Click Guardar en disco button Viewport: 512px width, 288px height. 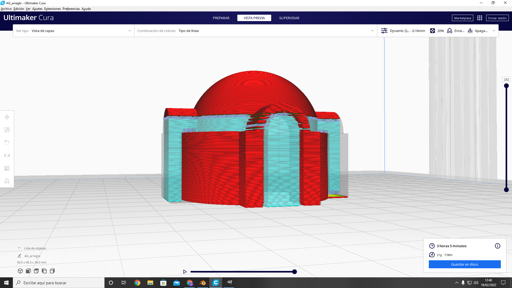point(465,264)
